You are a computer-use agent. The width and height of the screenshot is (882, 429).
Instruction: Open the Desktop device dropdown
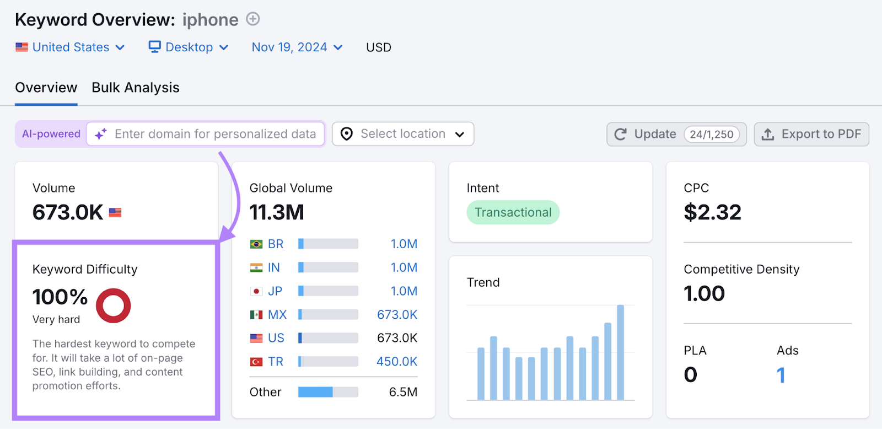pyautogui.click(x=189, y=47)
